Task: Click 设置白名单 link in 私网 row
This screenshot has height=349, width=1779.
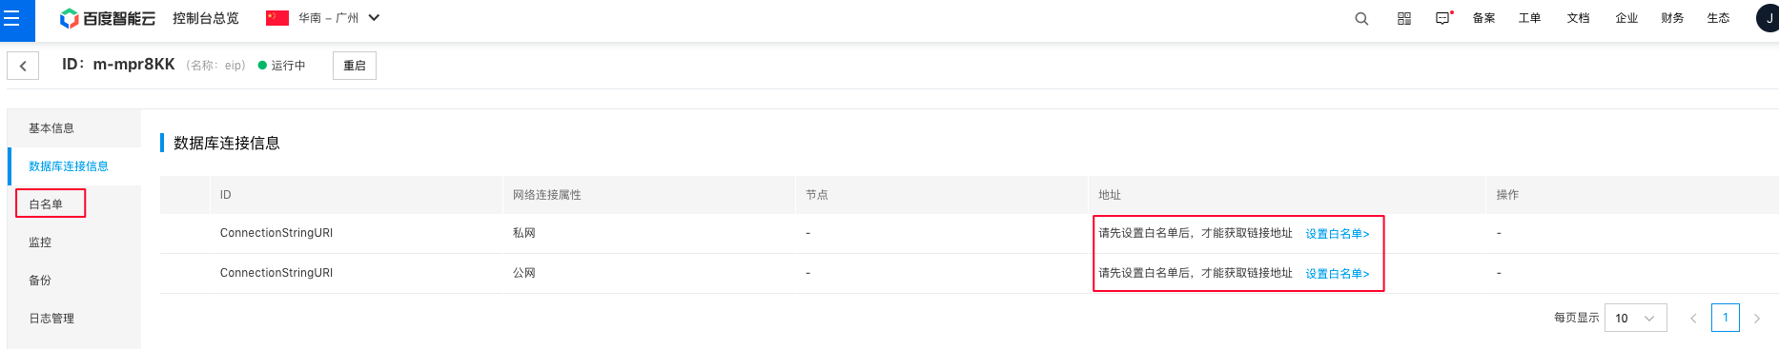Action: pos(1338,234)
